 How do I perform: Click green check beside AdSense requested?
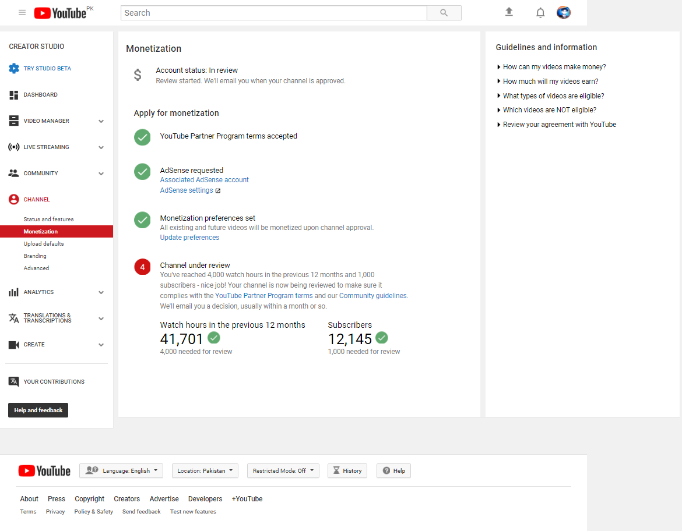(142, 172)
